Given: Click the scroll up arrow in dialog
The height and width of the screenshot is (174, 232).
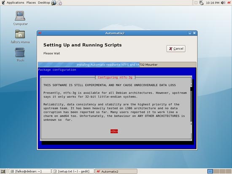Looking at the screenshot, I should click(191, 85).
